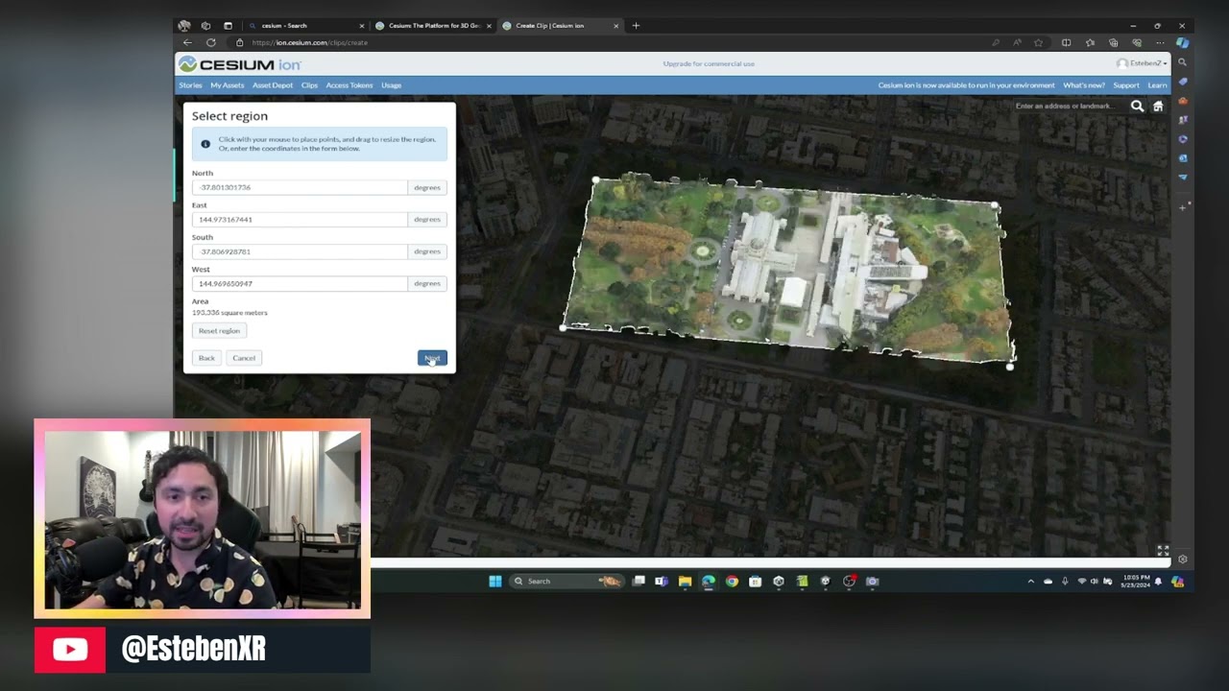Expand the system tray hidden icons chevron

pyautogui.click(x=1031, y=581)
